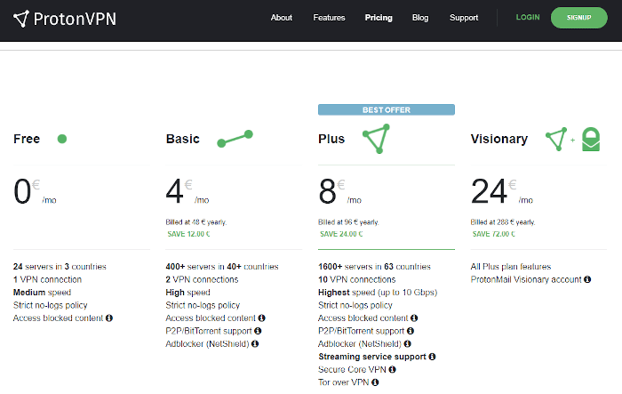
Task: Click '2 VPN connections' text
Action: point(202,279)
